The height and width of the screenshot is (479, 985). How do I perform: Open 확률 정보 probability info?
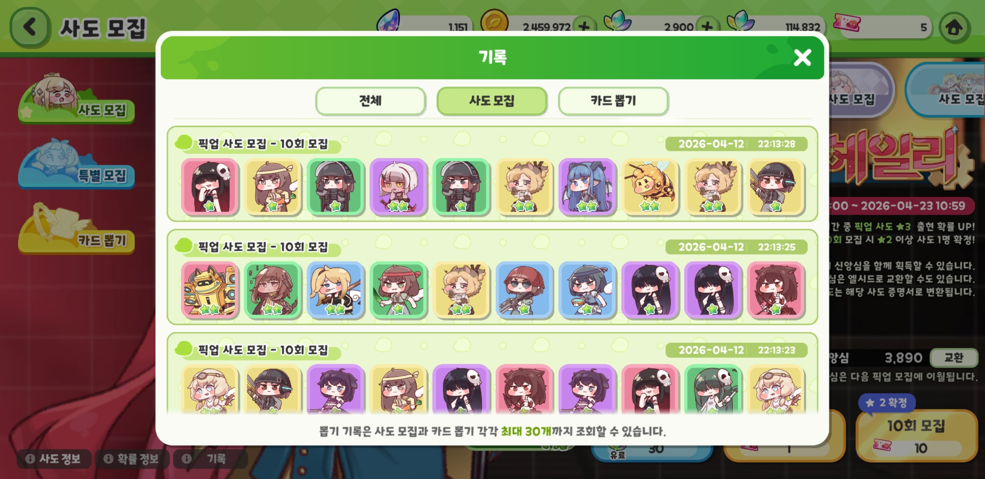point(132,459)
